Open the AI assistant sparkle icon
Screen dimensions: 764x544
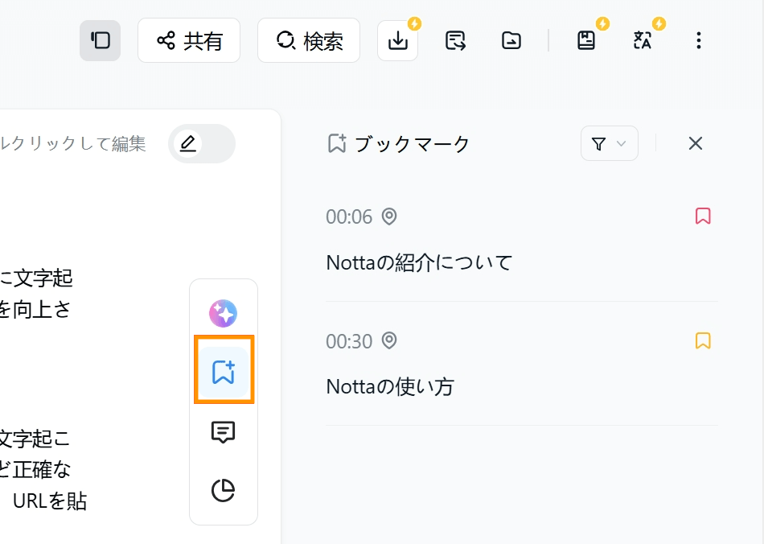pyautogui.click(x=223, y=313)
